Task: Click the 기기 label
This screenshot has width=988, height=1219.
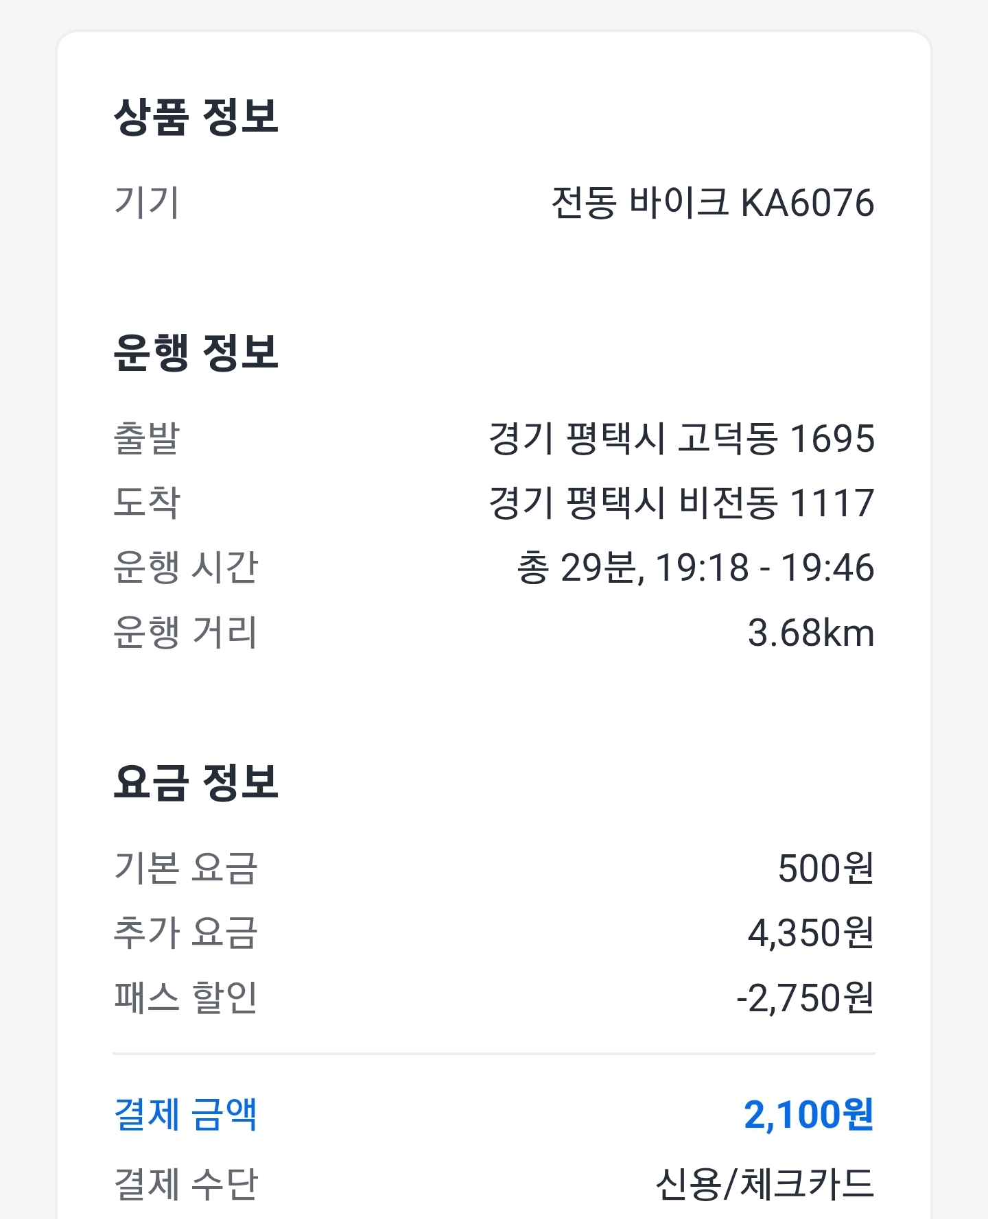Action: [146, 203]
